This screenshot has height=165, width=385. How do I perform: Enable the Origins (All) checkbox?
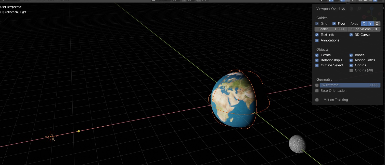[x=351, y=70]
